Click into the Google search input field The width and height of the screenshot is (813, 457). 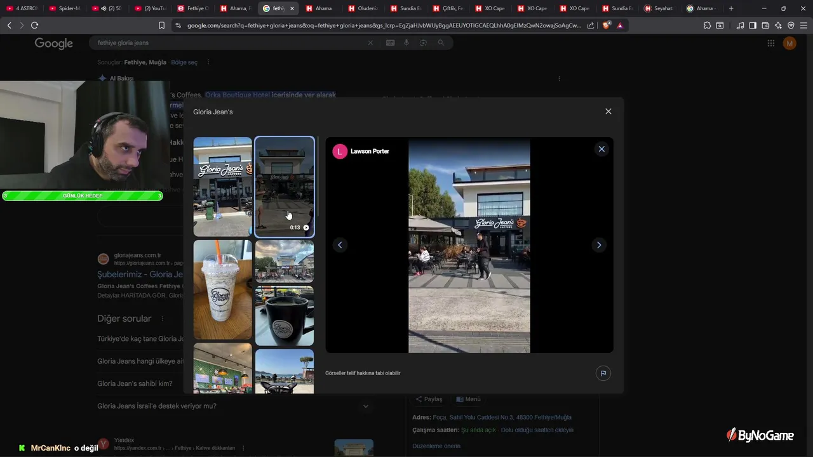coord(229,43)
